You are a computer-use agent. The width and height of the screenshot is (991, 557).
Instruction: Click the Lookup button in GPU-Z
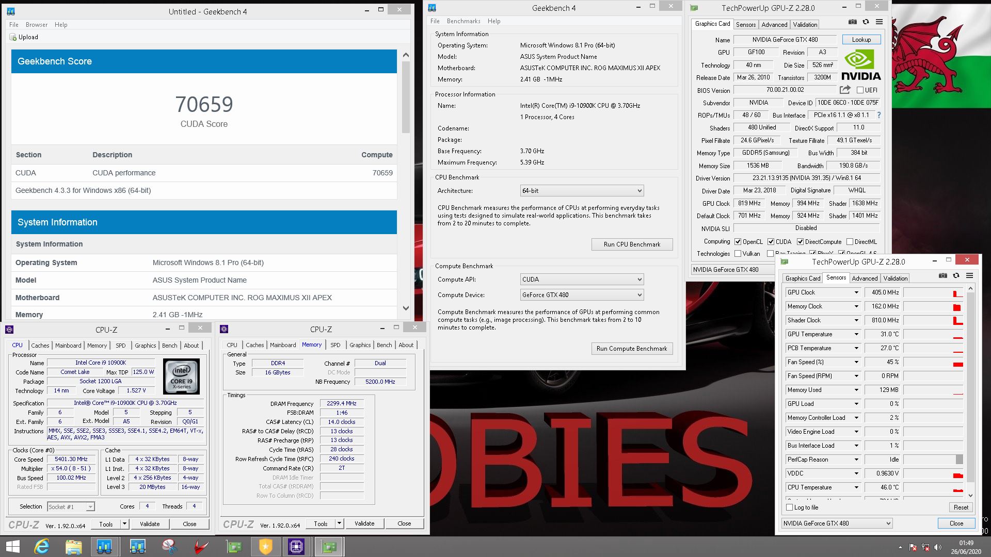pyautogui.click(x=861, y=40)
